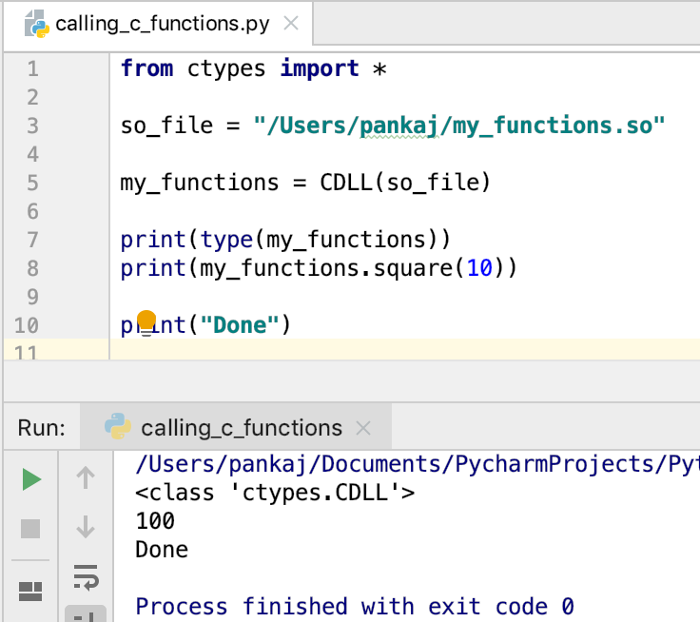Viewport: 700px width, 622px height.
Task: Close the calling_c_functions.py editor tab
Action: (x=291, y=23)
